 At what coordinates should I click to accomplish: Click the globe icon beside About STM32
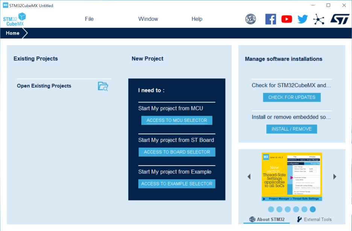tap(252, 219)
